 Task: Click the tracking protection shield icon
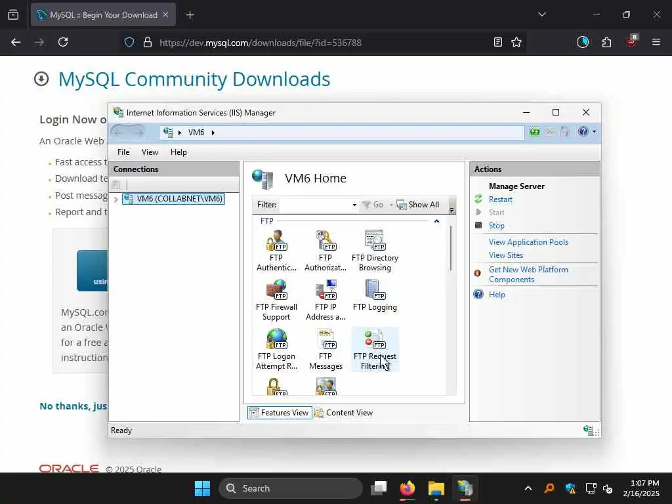pos(129,42)
